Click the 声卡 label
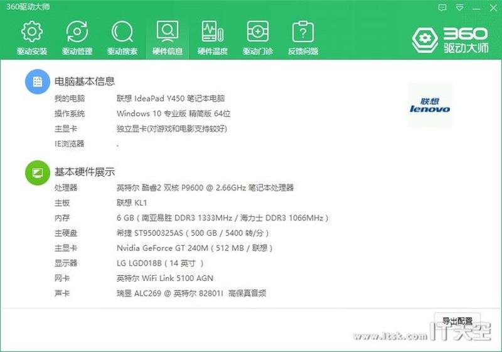Screen dimensions: 502x352 tap(61, 293)
